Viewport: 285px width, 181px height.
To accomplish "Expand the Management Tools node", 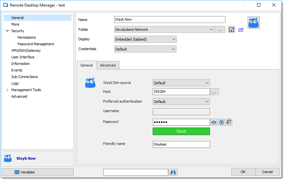I will pos(8,90).
